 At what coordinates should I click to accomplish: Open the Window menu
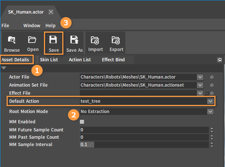[x=32, y=26]
